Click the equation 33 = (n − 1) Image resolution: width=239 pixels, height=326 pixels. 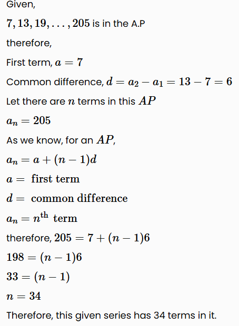38,277
